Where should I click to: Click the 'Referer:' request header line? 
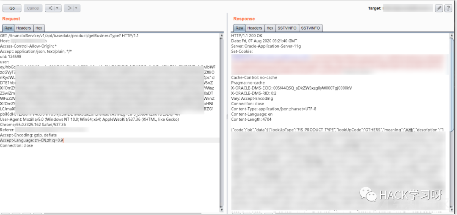pos(7,130)
